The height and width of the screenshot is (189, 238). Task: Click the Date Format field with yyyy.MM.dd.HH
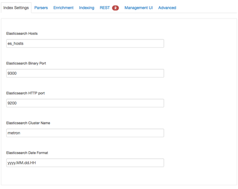click(85, 163)
